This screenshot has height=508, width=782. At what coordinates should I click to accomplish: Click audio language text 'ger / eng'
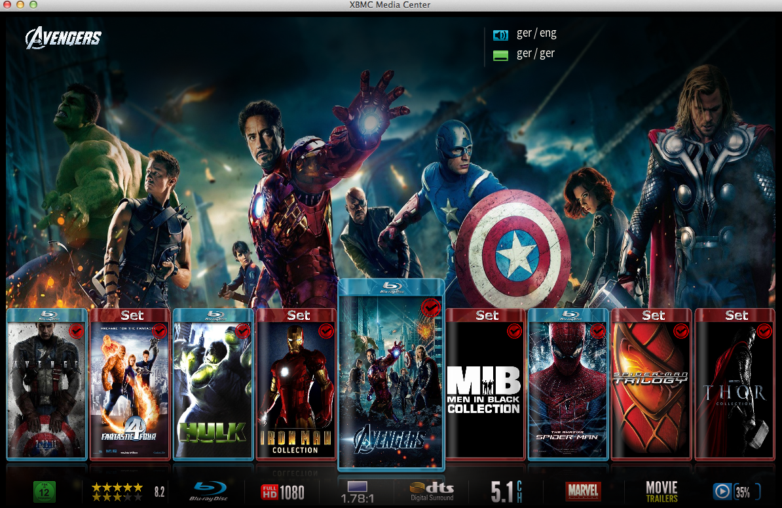tap(536, 33)
